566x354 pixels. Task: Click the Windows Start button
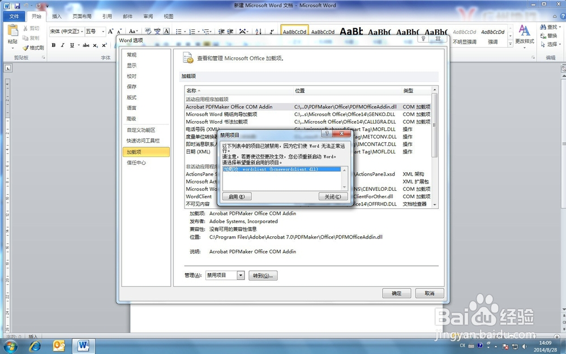(x=10, y=346)
